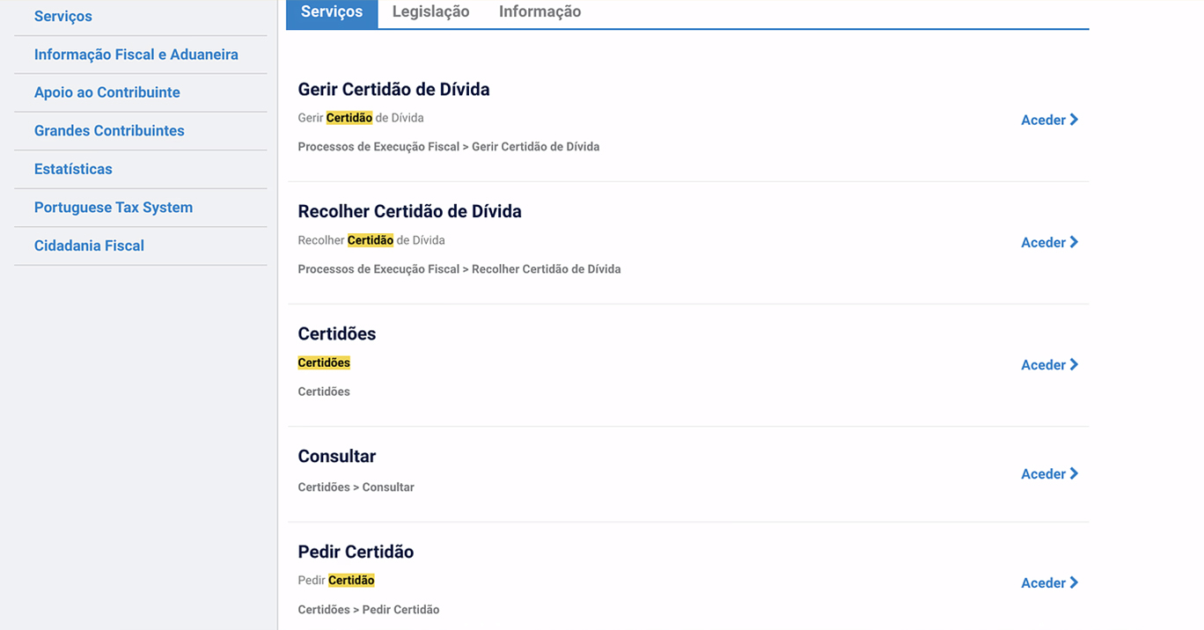
Task: Click Aceder for Recolher Certidão de Dívida
Action: pos(1049,243)
